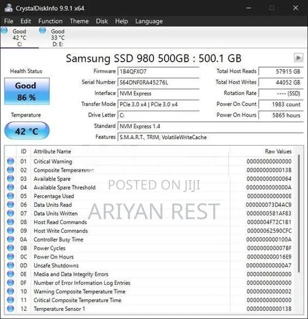Select the C: drive tab at 42 °C
This screenshot has width=308, height=319.
click(x=20, y=37)
